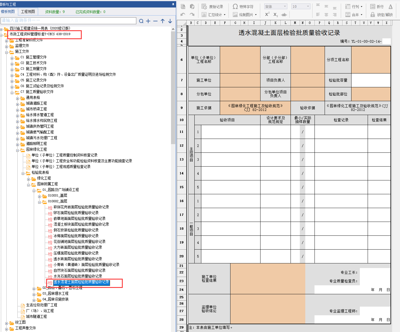Align text right horizontally
Screen dimensions: 400x332
click(335, 14)
